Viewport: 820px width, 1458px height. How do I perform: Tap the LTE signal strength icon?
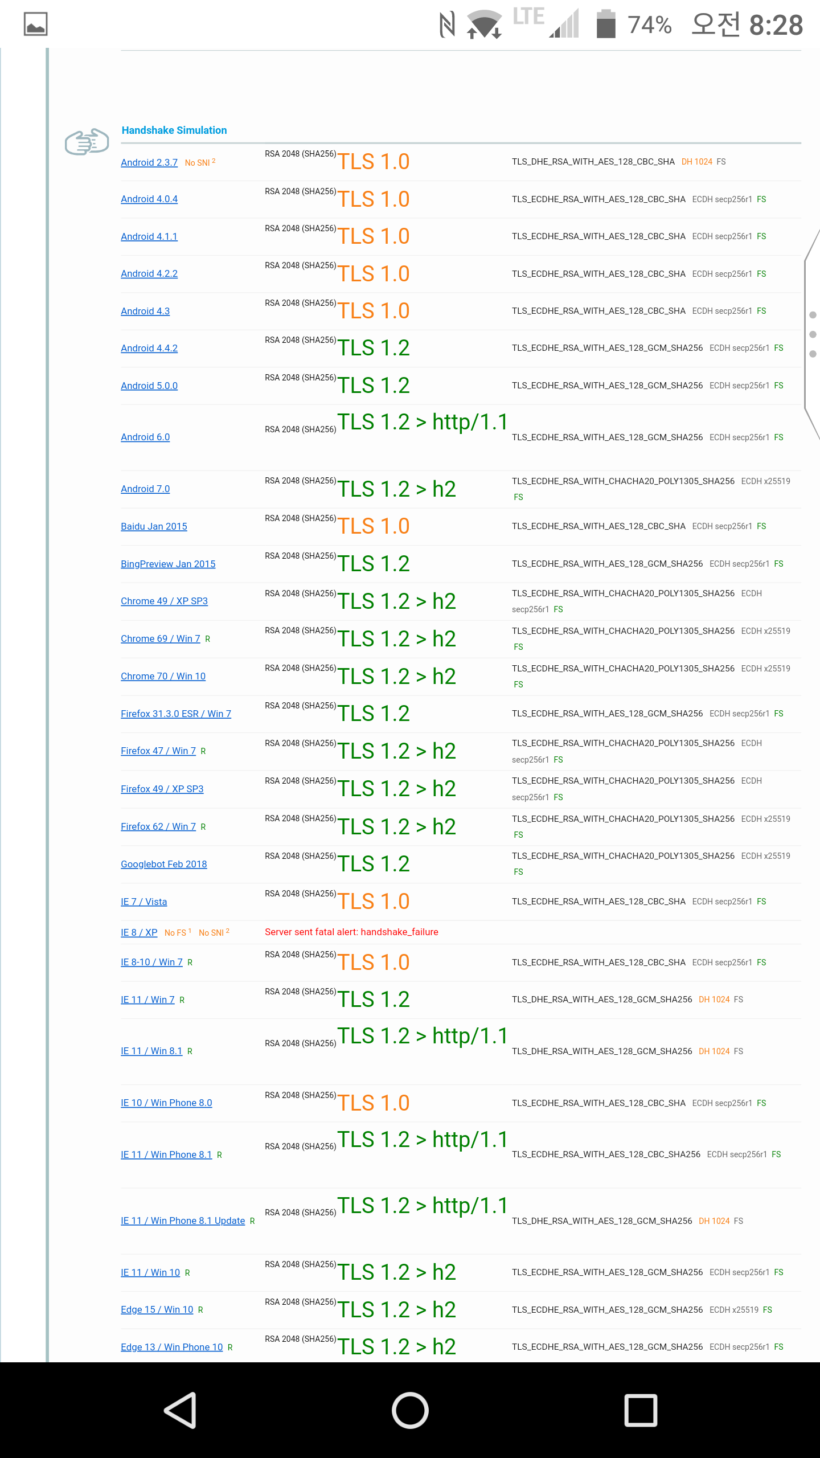[x=546, y=23]
